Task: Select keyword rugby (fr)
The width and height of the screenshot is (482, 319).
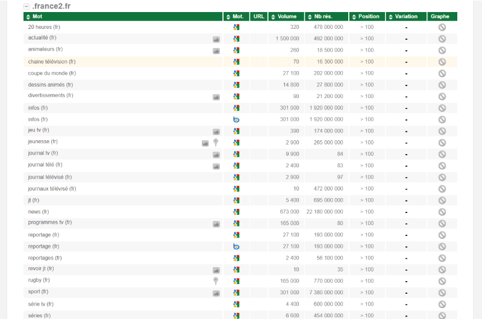Action: click(x=39, y=280)
